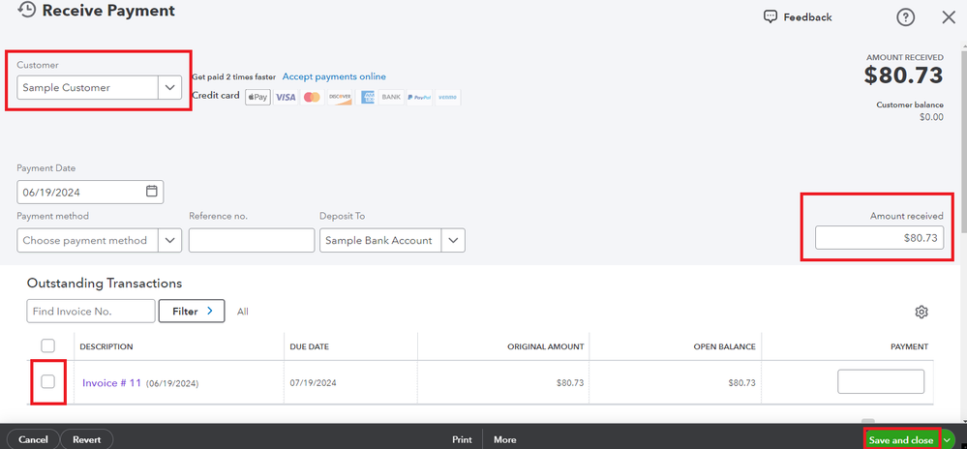967x449 pixels.
Task: Click the Revert button
Action: pyautogui.click(x=87, y=439)
